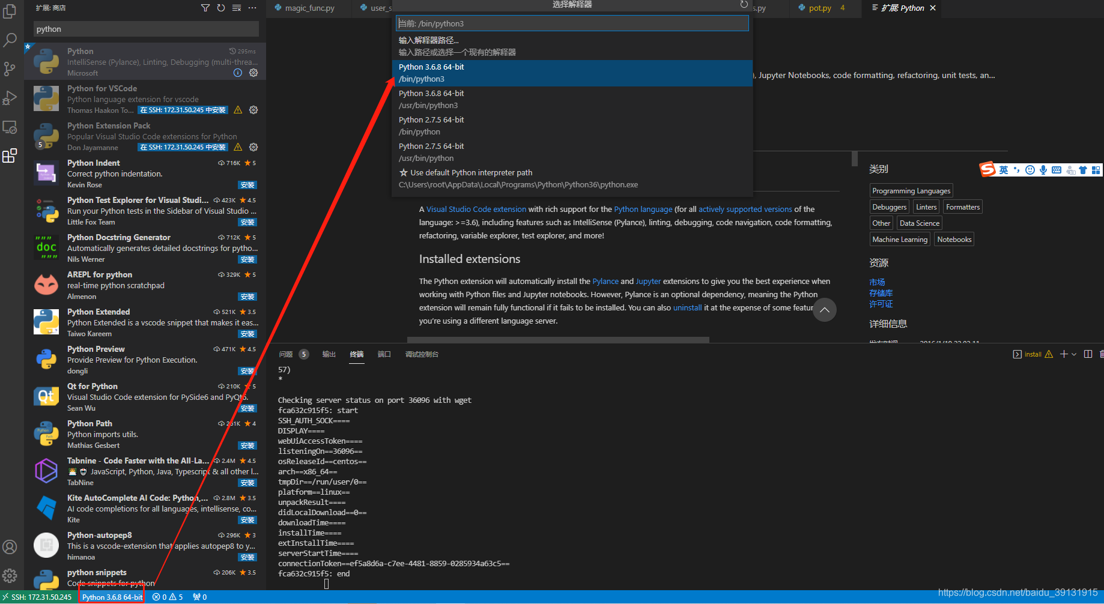Image resolution: width=1104 pixels, height=604 pixels.
Task: Click the info icon on Python extension
Action: coord(238,73)
